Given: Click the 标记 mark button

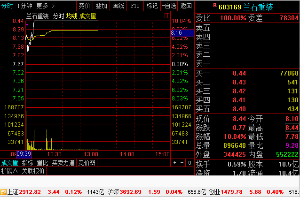Looking at the screenshot, I should click(152, 6).
